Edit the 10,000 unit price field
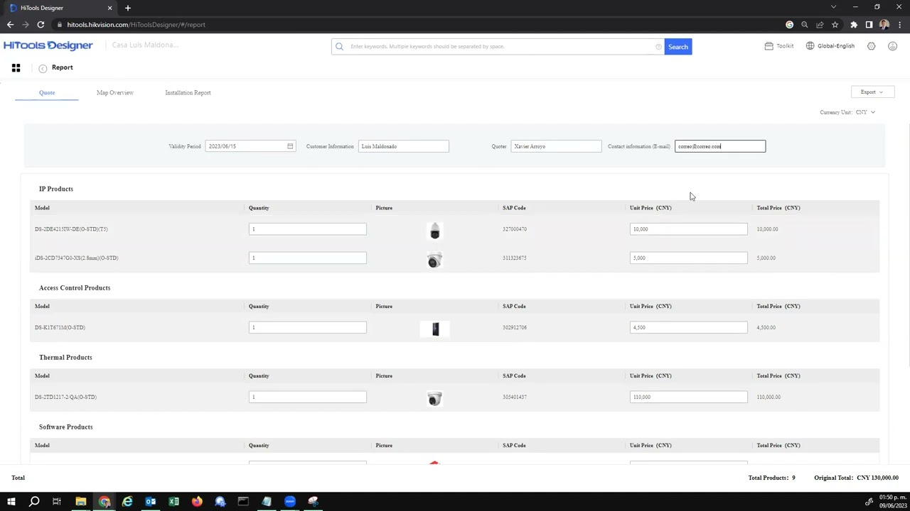The height and width of the screenshot is (511, 910). (688, 229)
